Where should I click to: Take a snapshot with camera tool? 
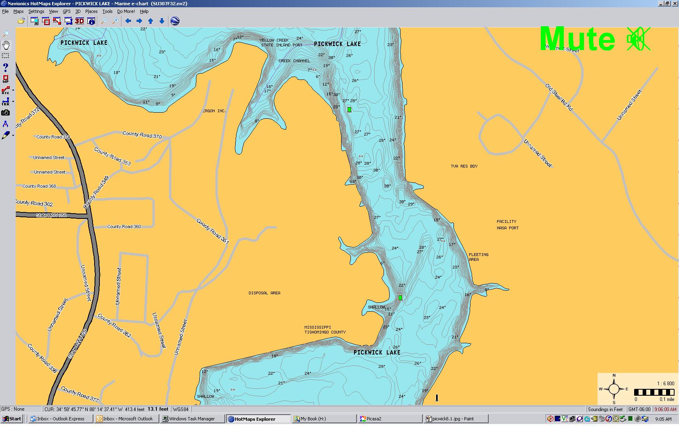pos(6,113)
